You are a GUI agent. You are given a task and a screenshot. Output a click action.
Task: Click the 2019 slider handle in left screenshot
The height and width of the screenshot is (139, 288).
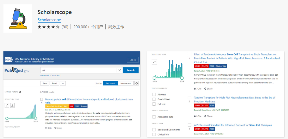click(x=35, y=118)
